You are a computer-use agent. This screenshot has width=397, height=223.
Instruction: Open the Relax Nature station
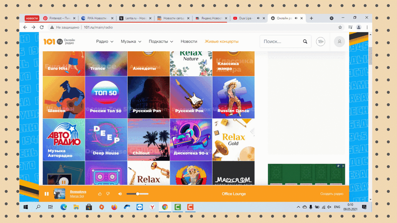click(x=191, y=64)
